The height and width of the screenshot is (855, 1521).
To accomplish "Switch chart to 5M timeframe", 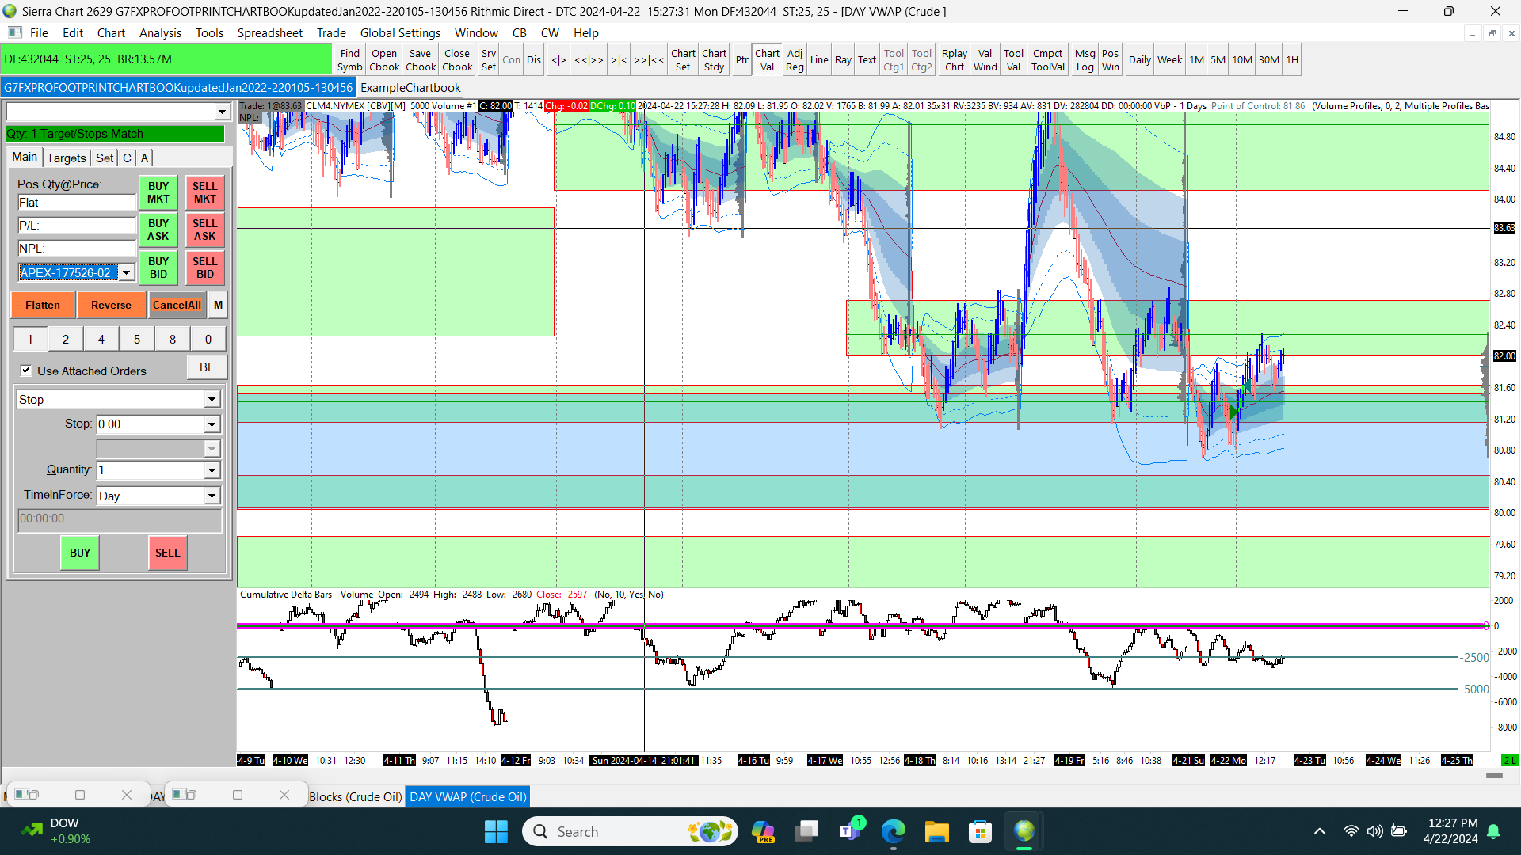I will 1217,60.
